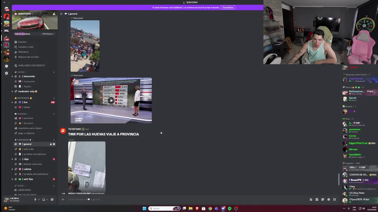Screen dimensions: 378x212
Task: Open attachment plus button in message bar
Action: (x=63, y=199)
